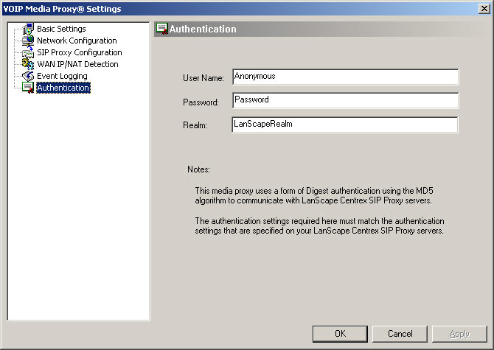Confirm settings with the OK button
Viewport: 494px width, 350px height.
[340, 334]
